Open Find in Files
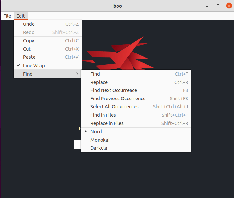 pyautogui.click(x=103, y=115)
